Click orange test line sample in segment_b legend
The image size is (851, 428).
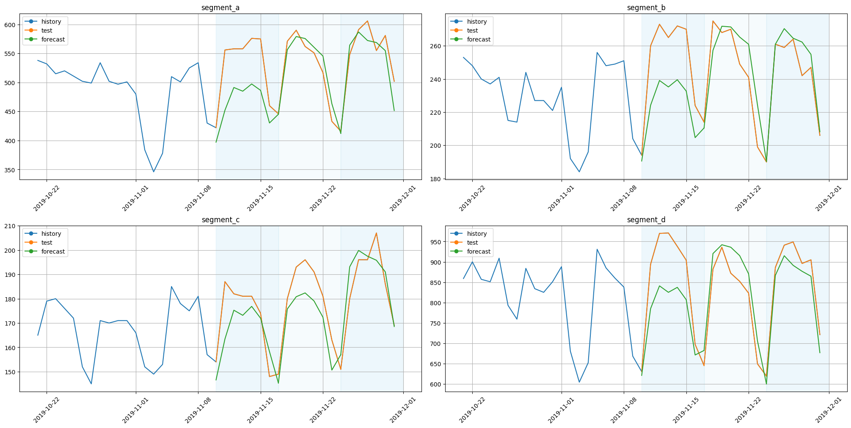[457, 30]
